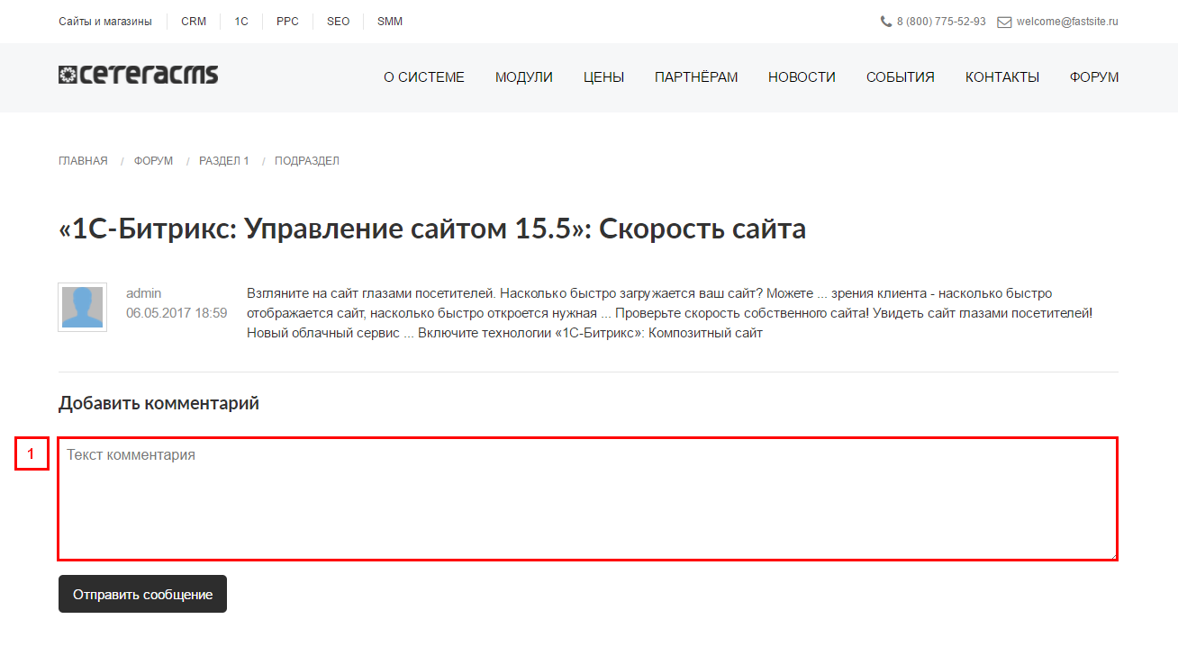
Task: Open the 1C link in top bar
Action: (x=241, y=22)
